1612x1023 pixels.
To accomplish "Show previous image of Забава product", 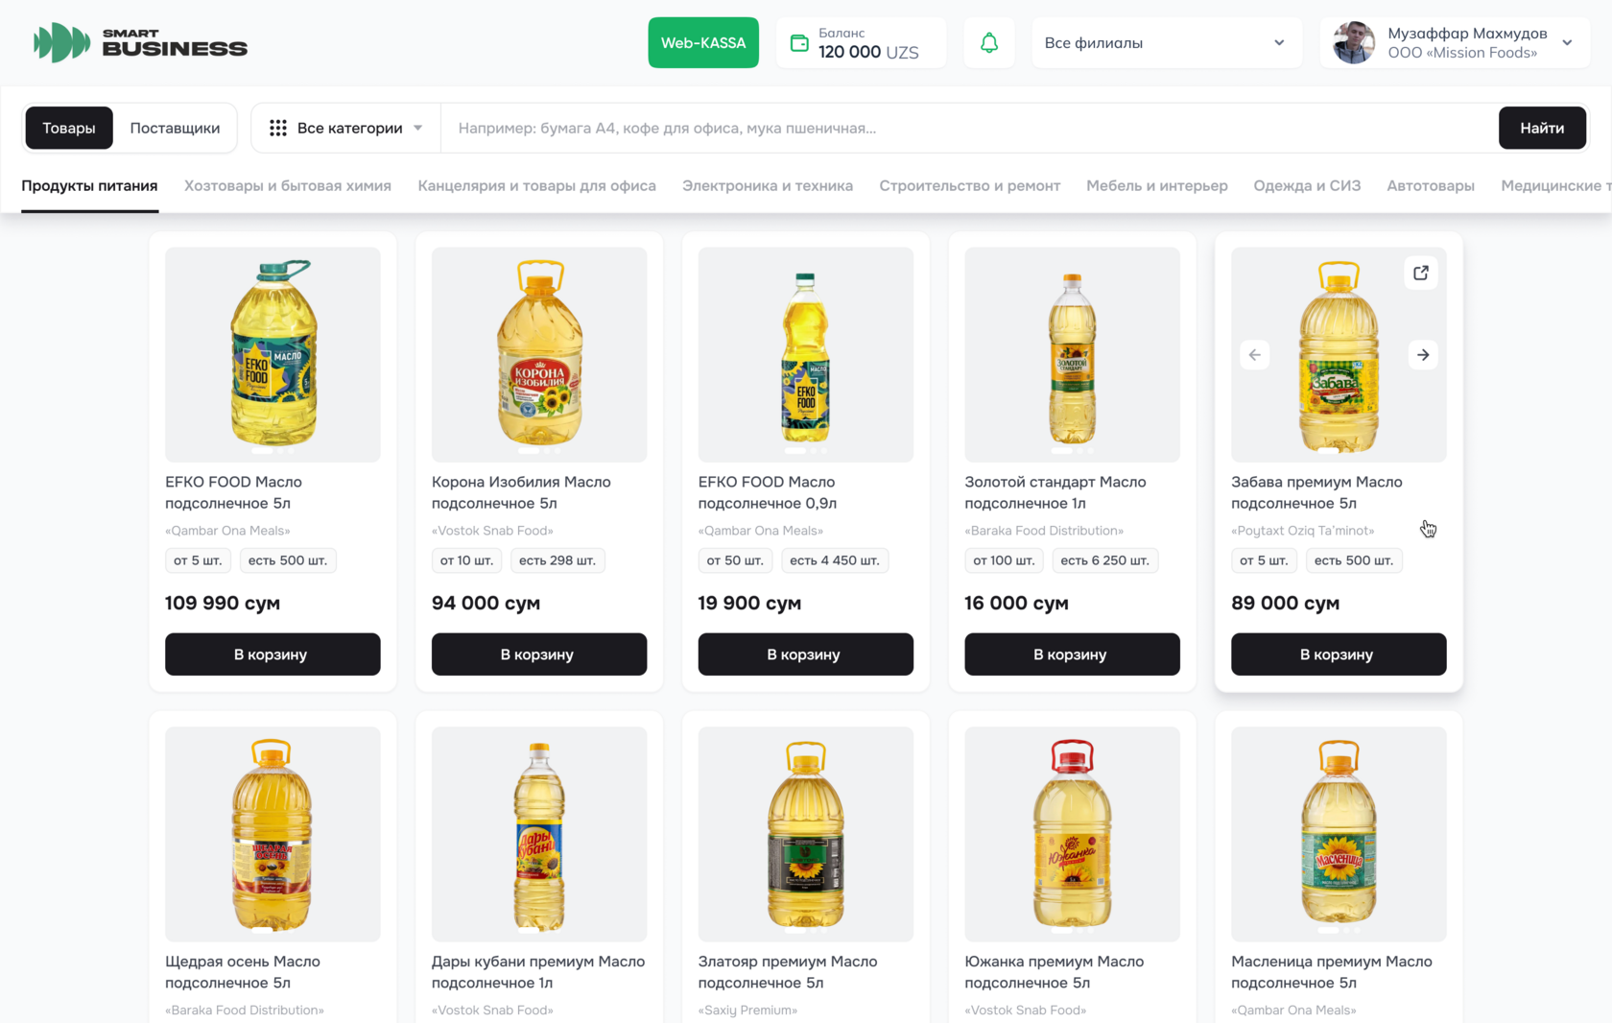I will (x=1254, y=355).
